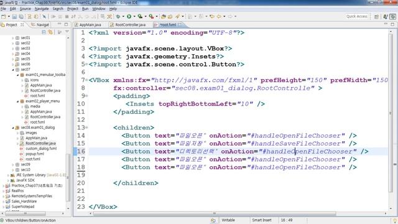
Task: Click the Open Type folder icon
Action: (164, 17)
